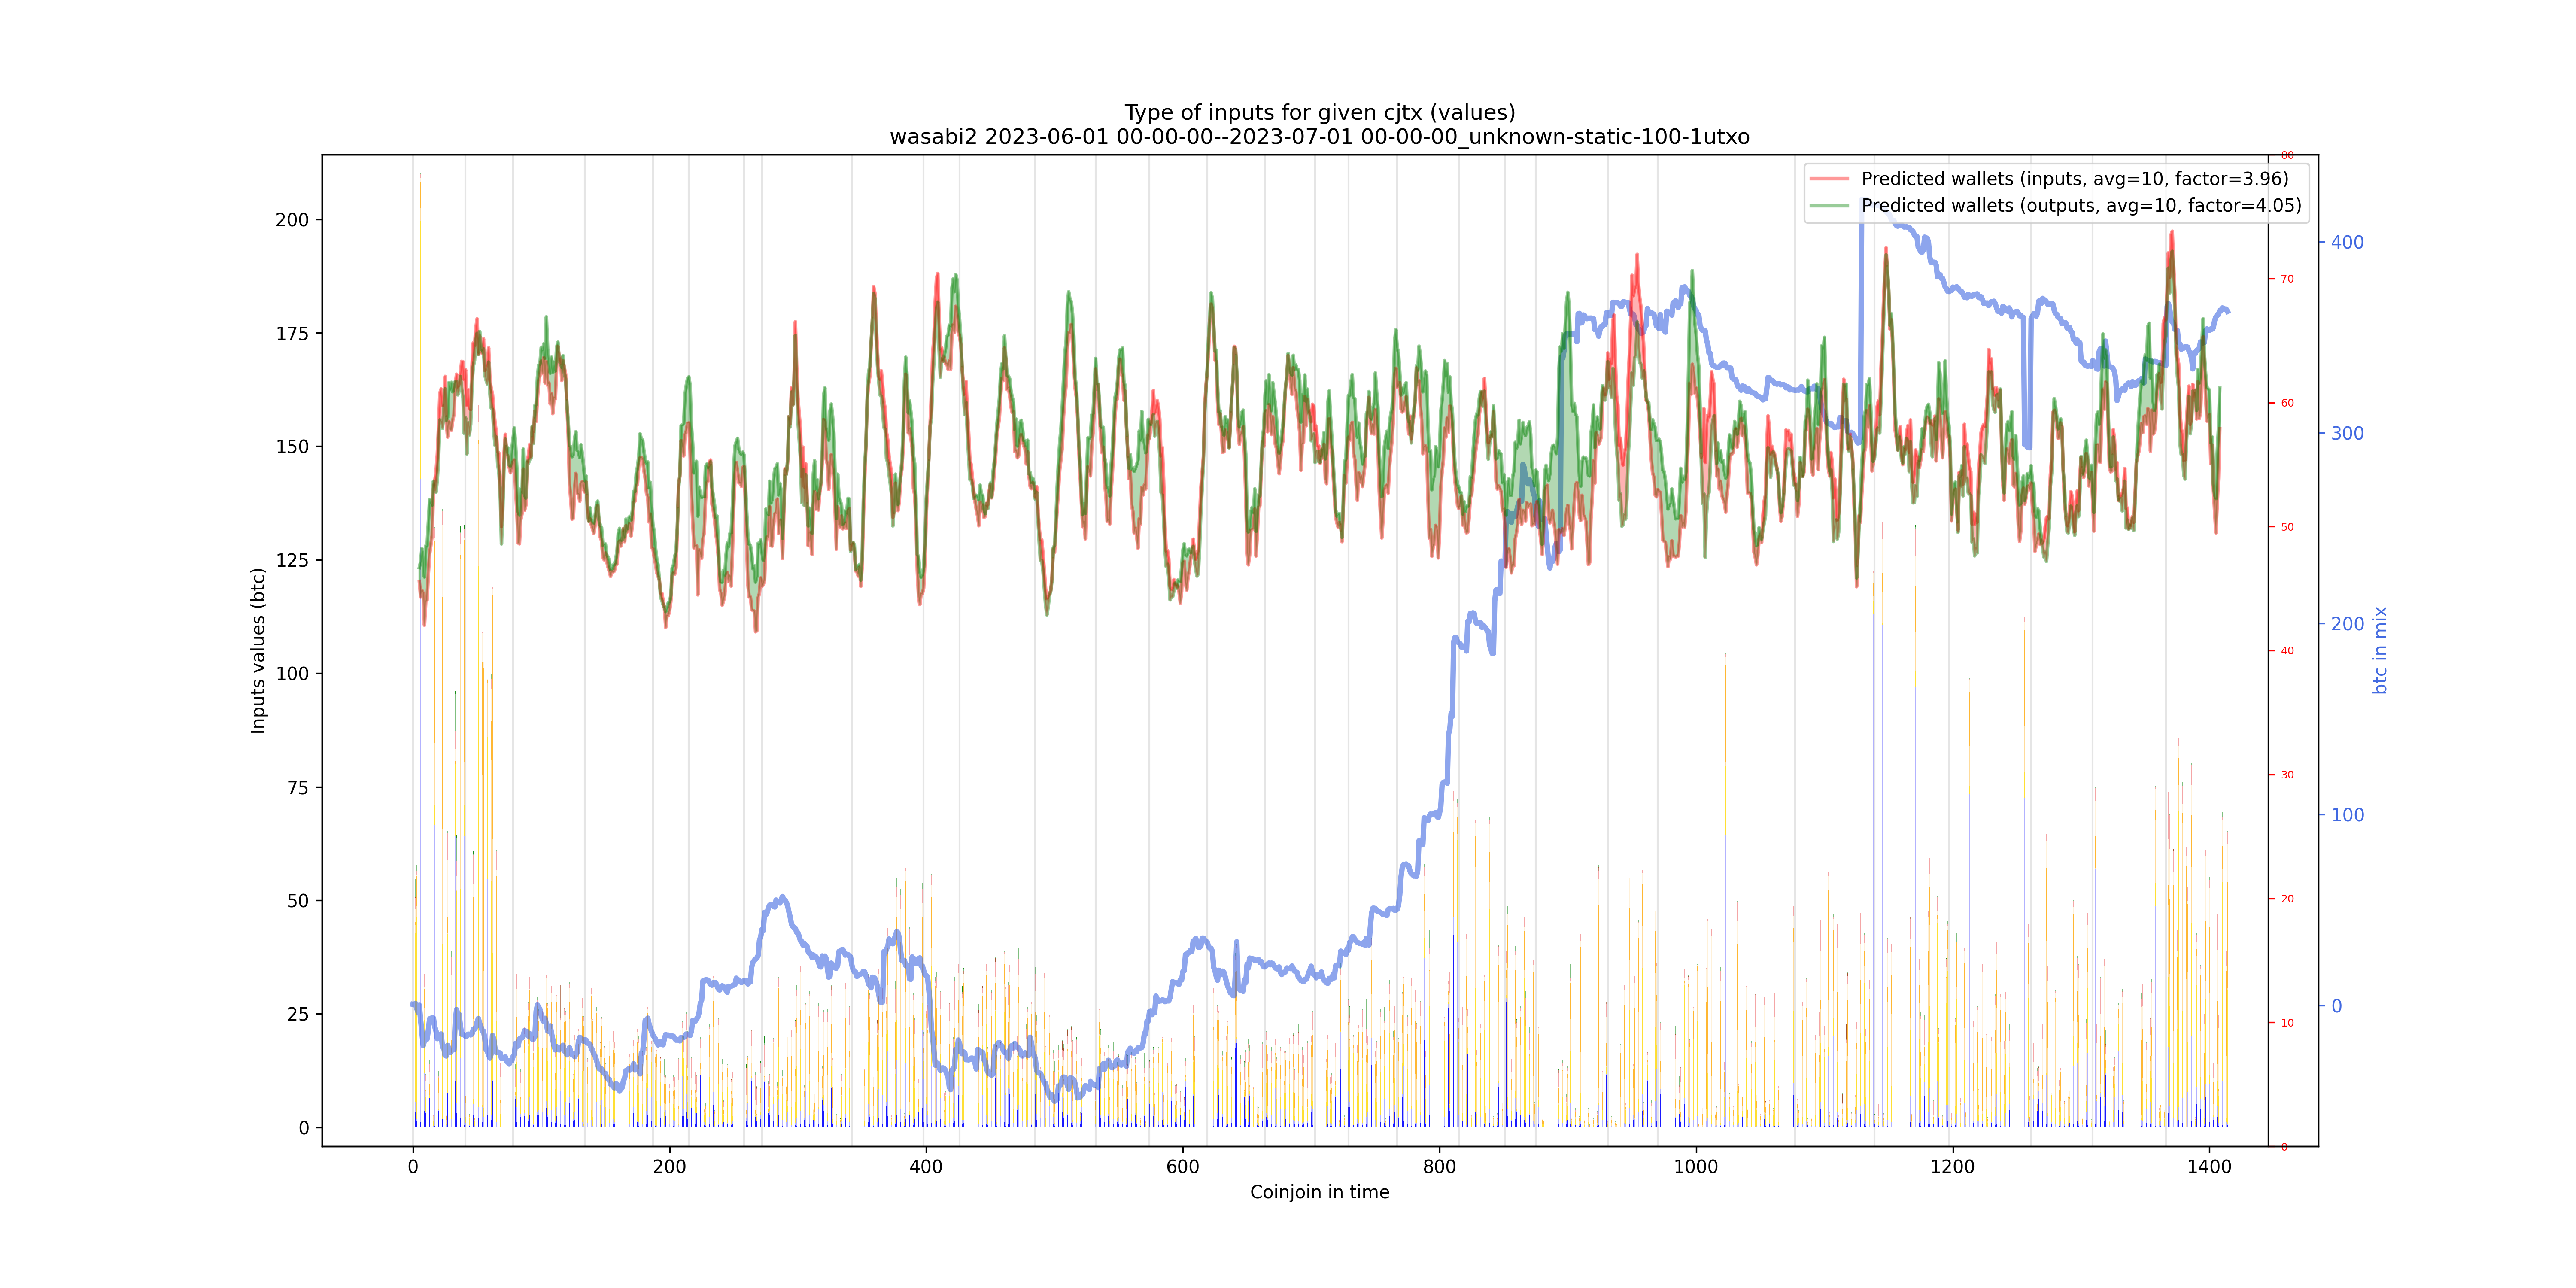Click the x-axis tick label '1000'
The image size is (2576, 1288).
click(1696, 1166)
